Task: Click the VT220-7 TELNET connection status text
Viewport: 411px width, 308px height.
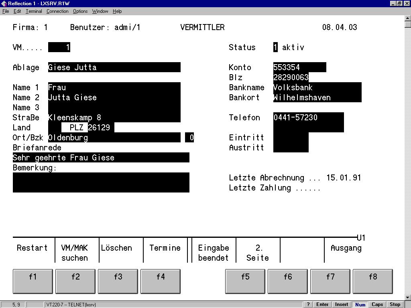Action: tap(71, 305)
